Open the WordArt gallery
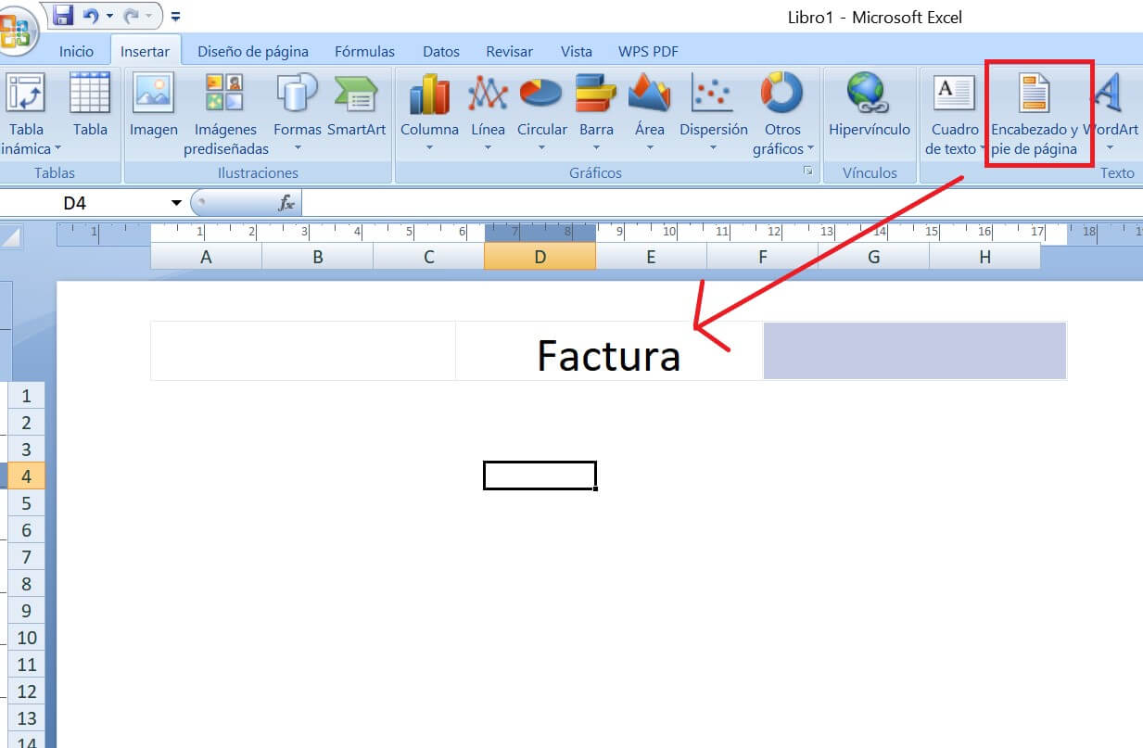Screen dimensions: 1143x748 tap(1110, 113)
